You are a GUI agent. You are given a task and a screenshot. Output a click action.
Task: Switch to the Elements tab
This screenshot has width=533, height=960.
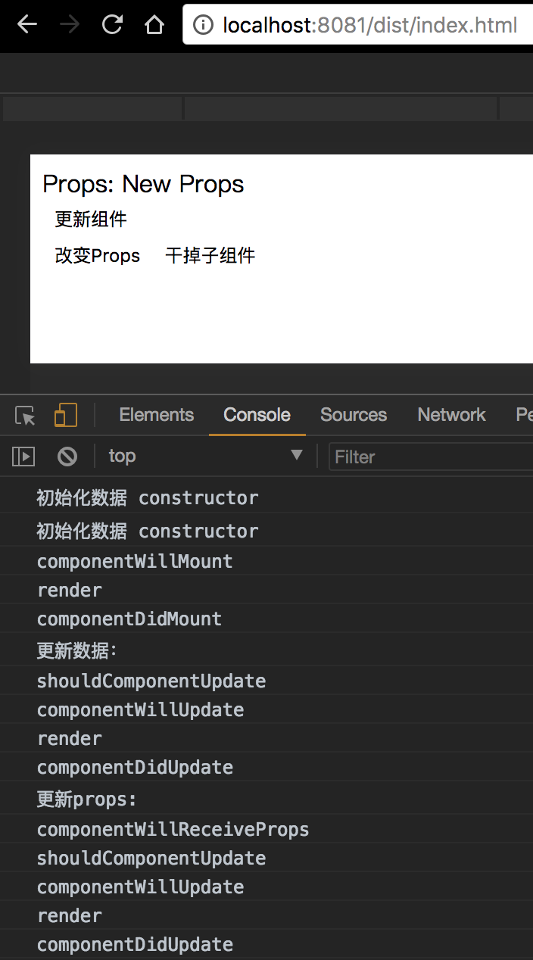[x=156, y=415]
